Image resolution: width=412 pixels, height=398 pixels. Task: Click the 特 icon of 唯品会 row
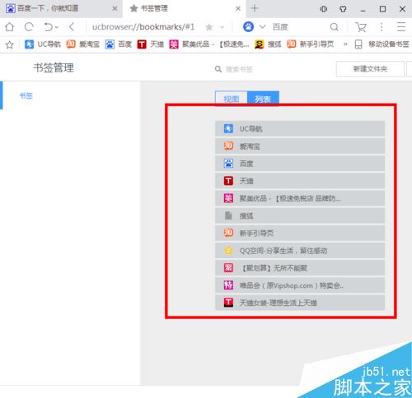228,285
